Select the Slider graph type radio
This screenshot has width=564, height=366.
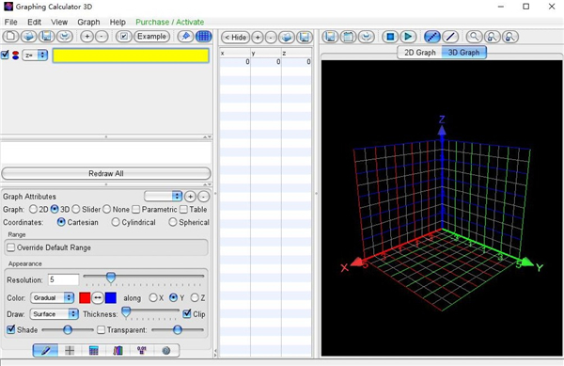coord(76,209)
